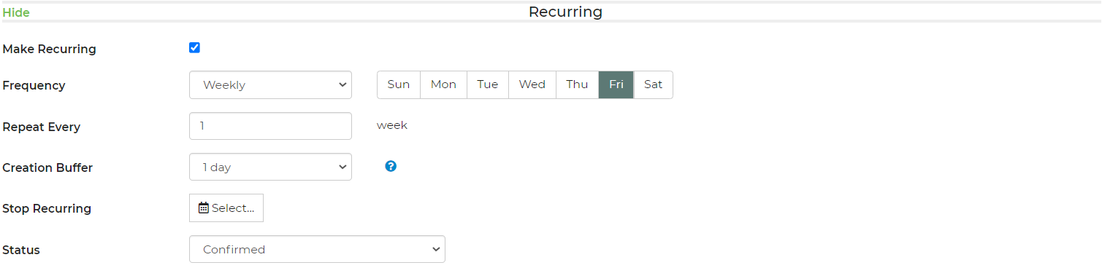Hide the Recurring section
The image size is (1102, 276).
click(16, 12)
